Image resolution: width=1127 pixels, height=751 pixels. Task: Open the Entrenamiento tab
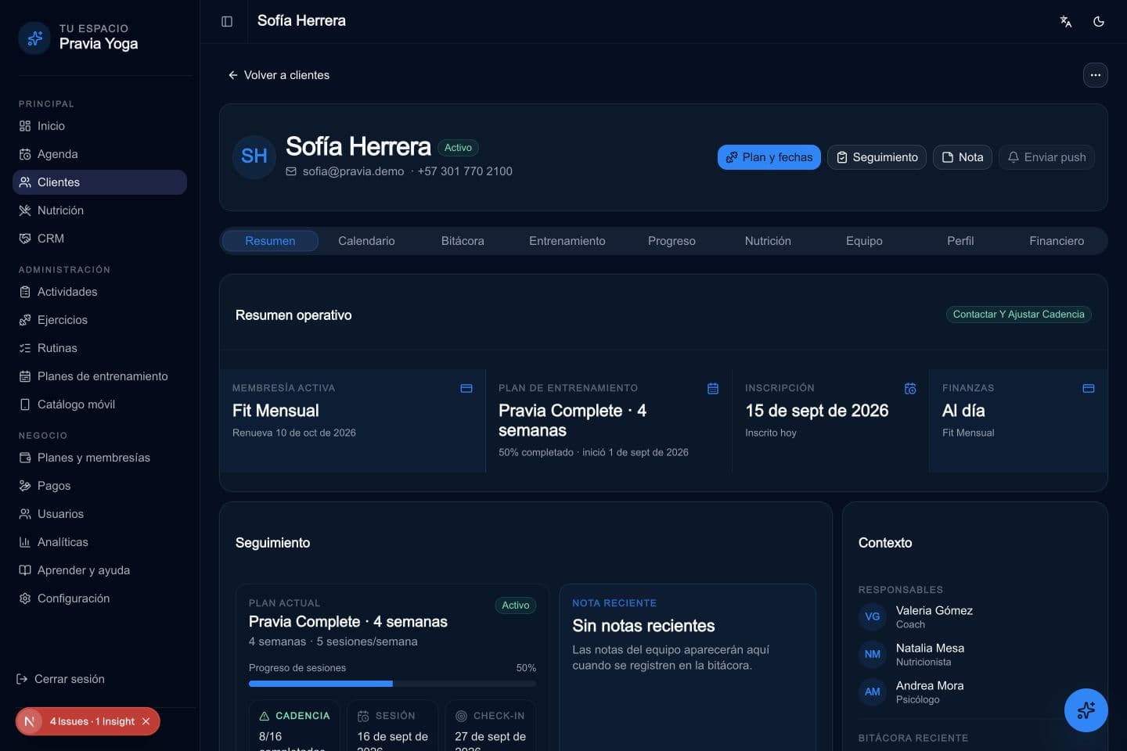click(x=567, y=241)
